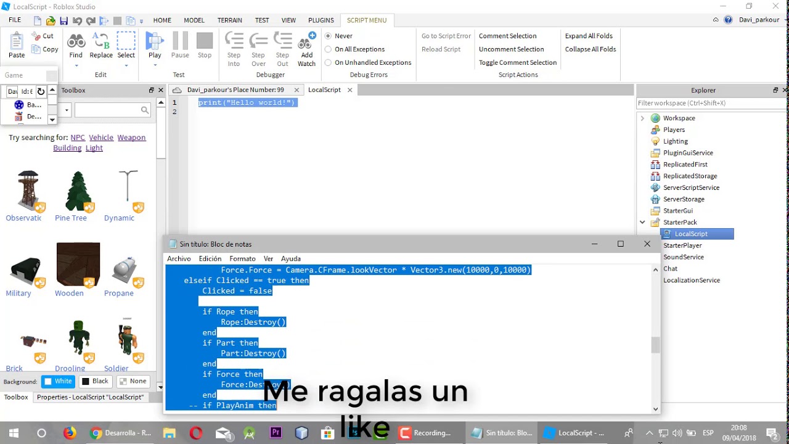789x444 pixels.
Task: Collapse the StarterPack tree node
Action: click(x=642, y=222)
